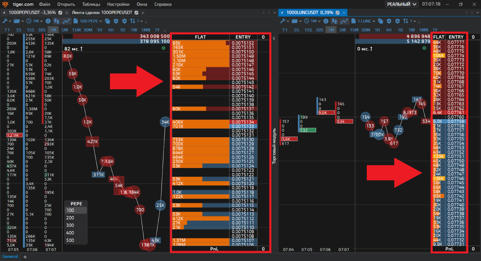Select 100 in the PEPE volume list
This screenshot has width=481, height=261.
76,210
